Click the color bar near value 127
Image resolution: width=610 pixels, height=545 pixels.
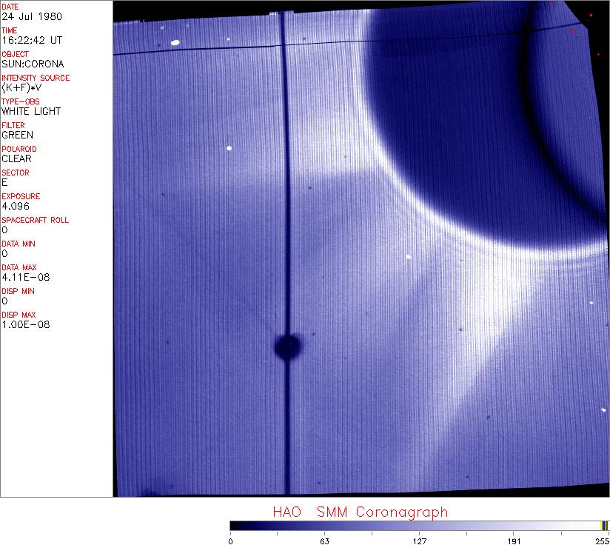(419, 525)
